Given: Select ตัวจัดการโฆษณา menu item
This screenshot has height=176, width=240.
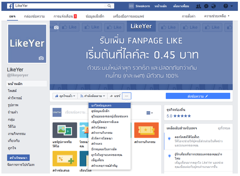Looking at the screenshot, I should tap(110, 138).
